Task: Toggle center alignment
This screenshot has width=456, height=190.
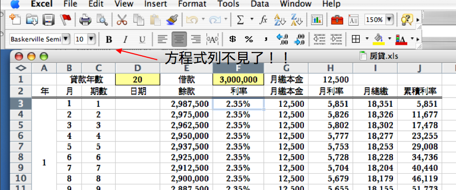Action: (179, 39)
